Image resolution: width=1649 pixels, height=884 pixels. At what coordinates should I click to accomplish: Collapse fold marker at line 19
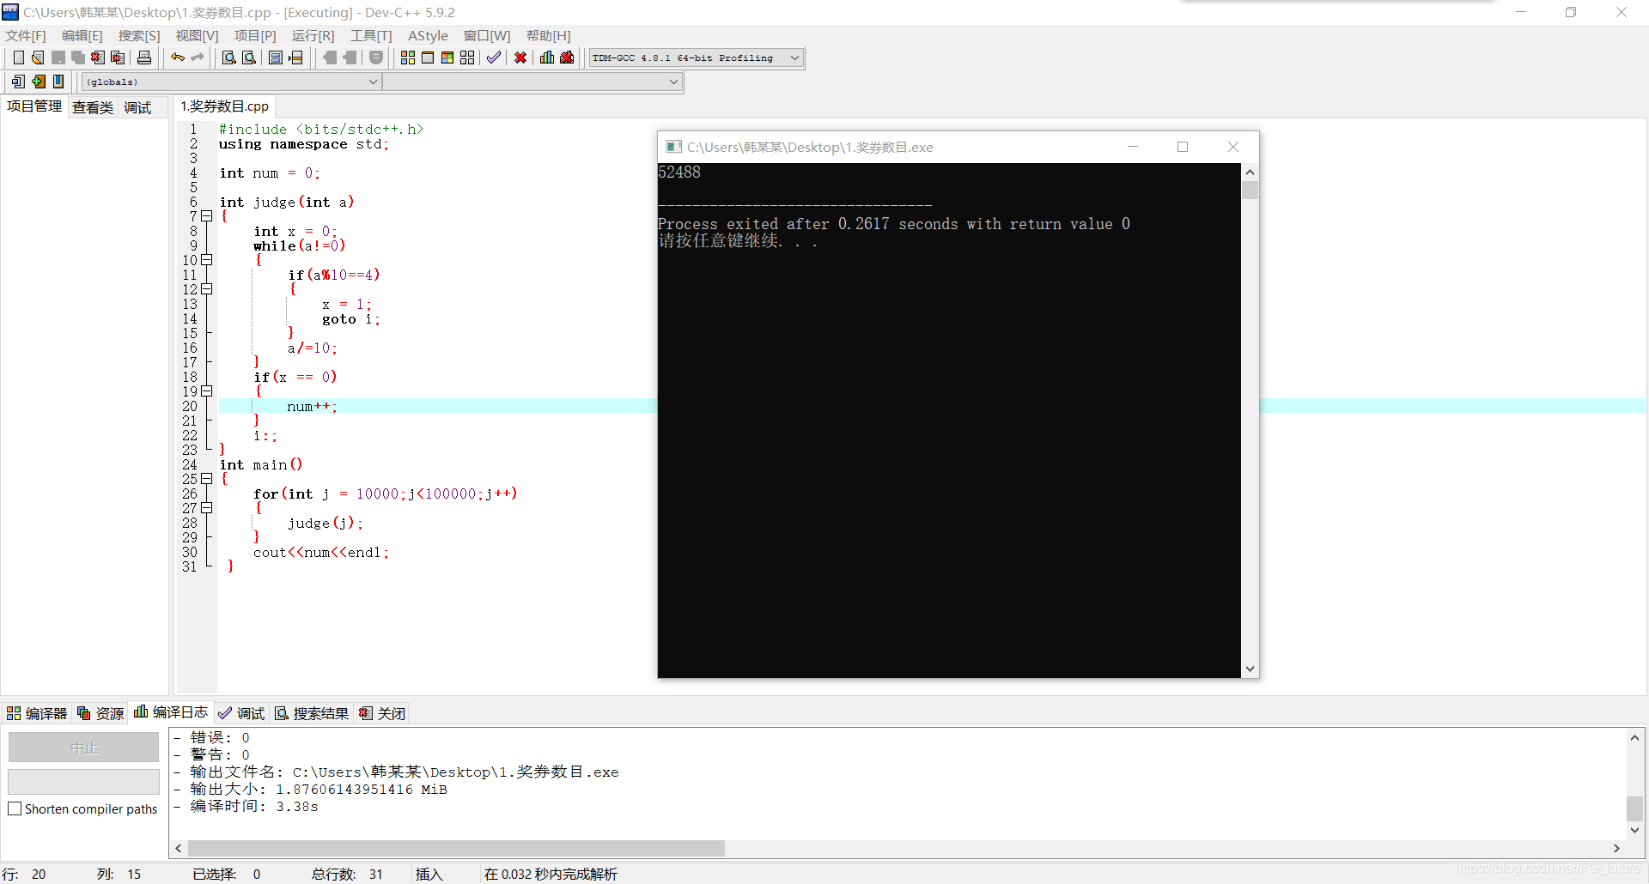(x=207, y=391)
